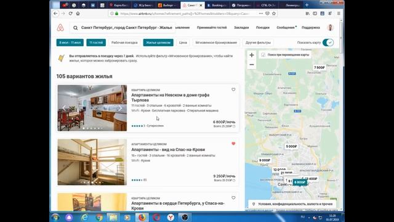Image resolution: width=394 pixels, height=222 pixels.
Task: Open a new browser tab with plus
Action: point(307,5)
